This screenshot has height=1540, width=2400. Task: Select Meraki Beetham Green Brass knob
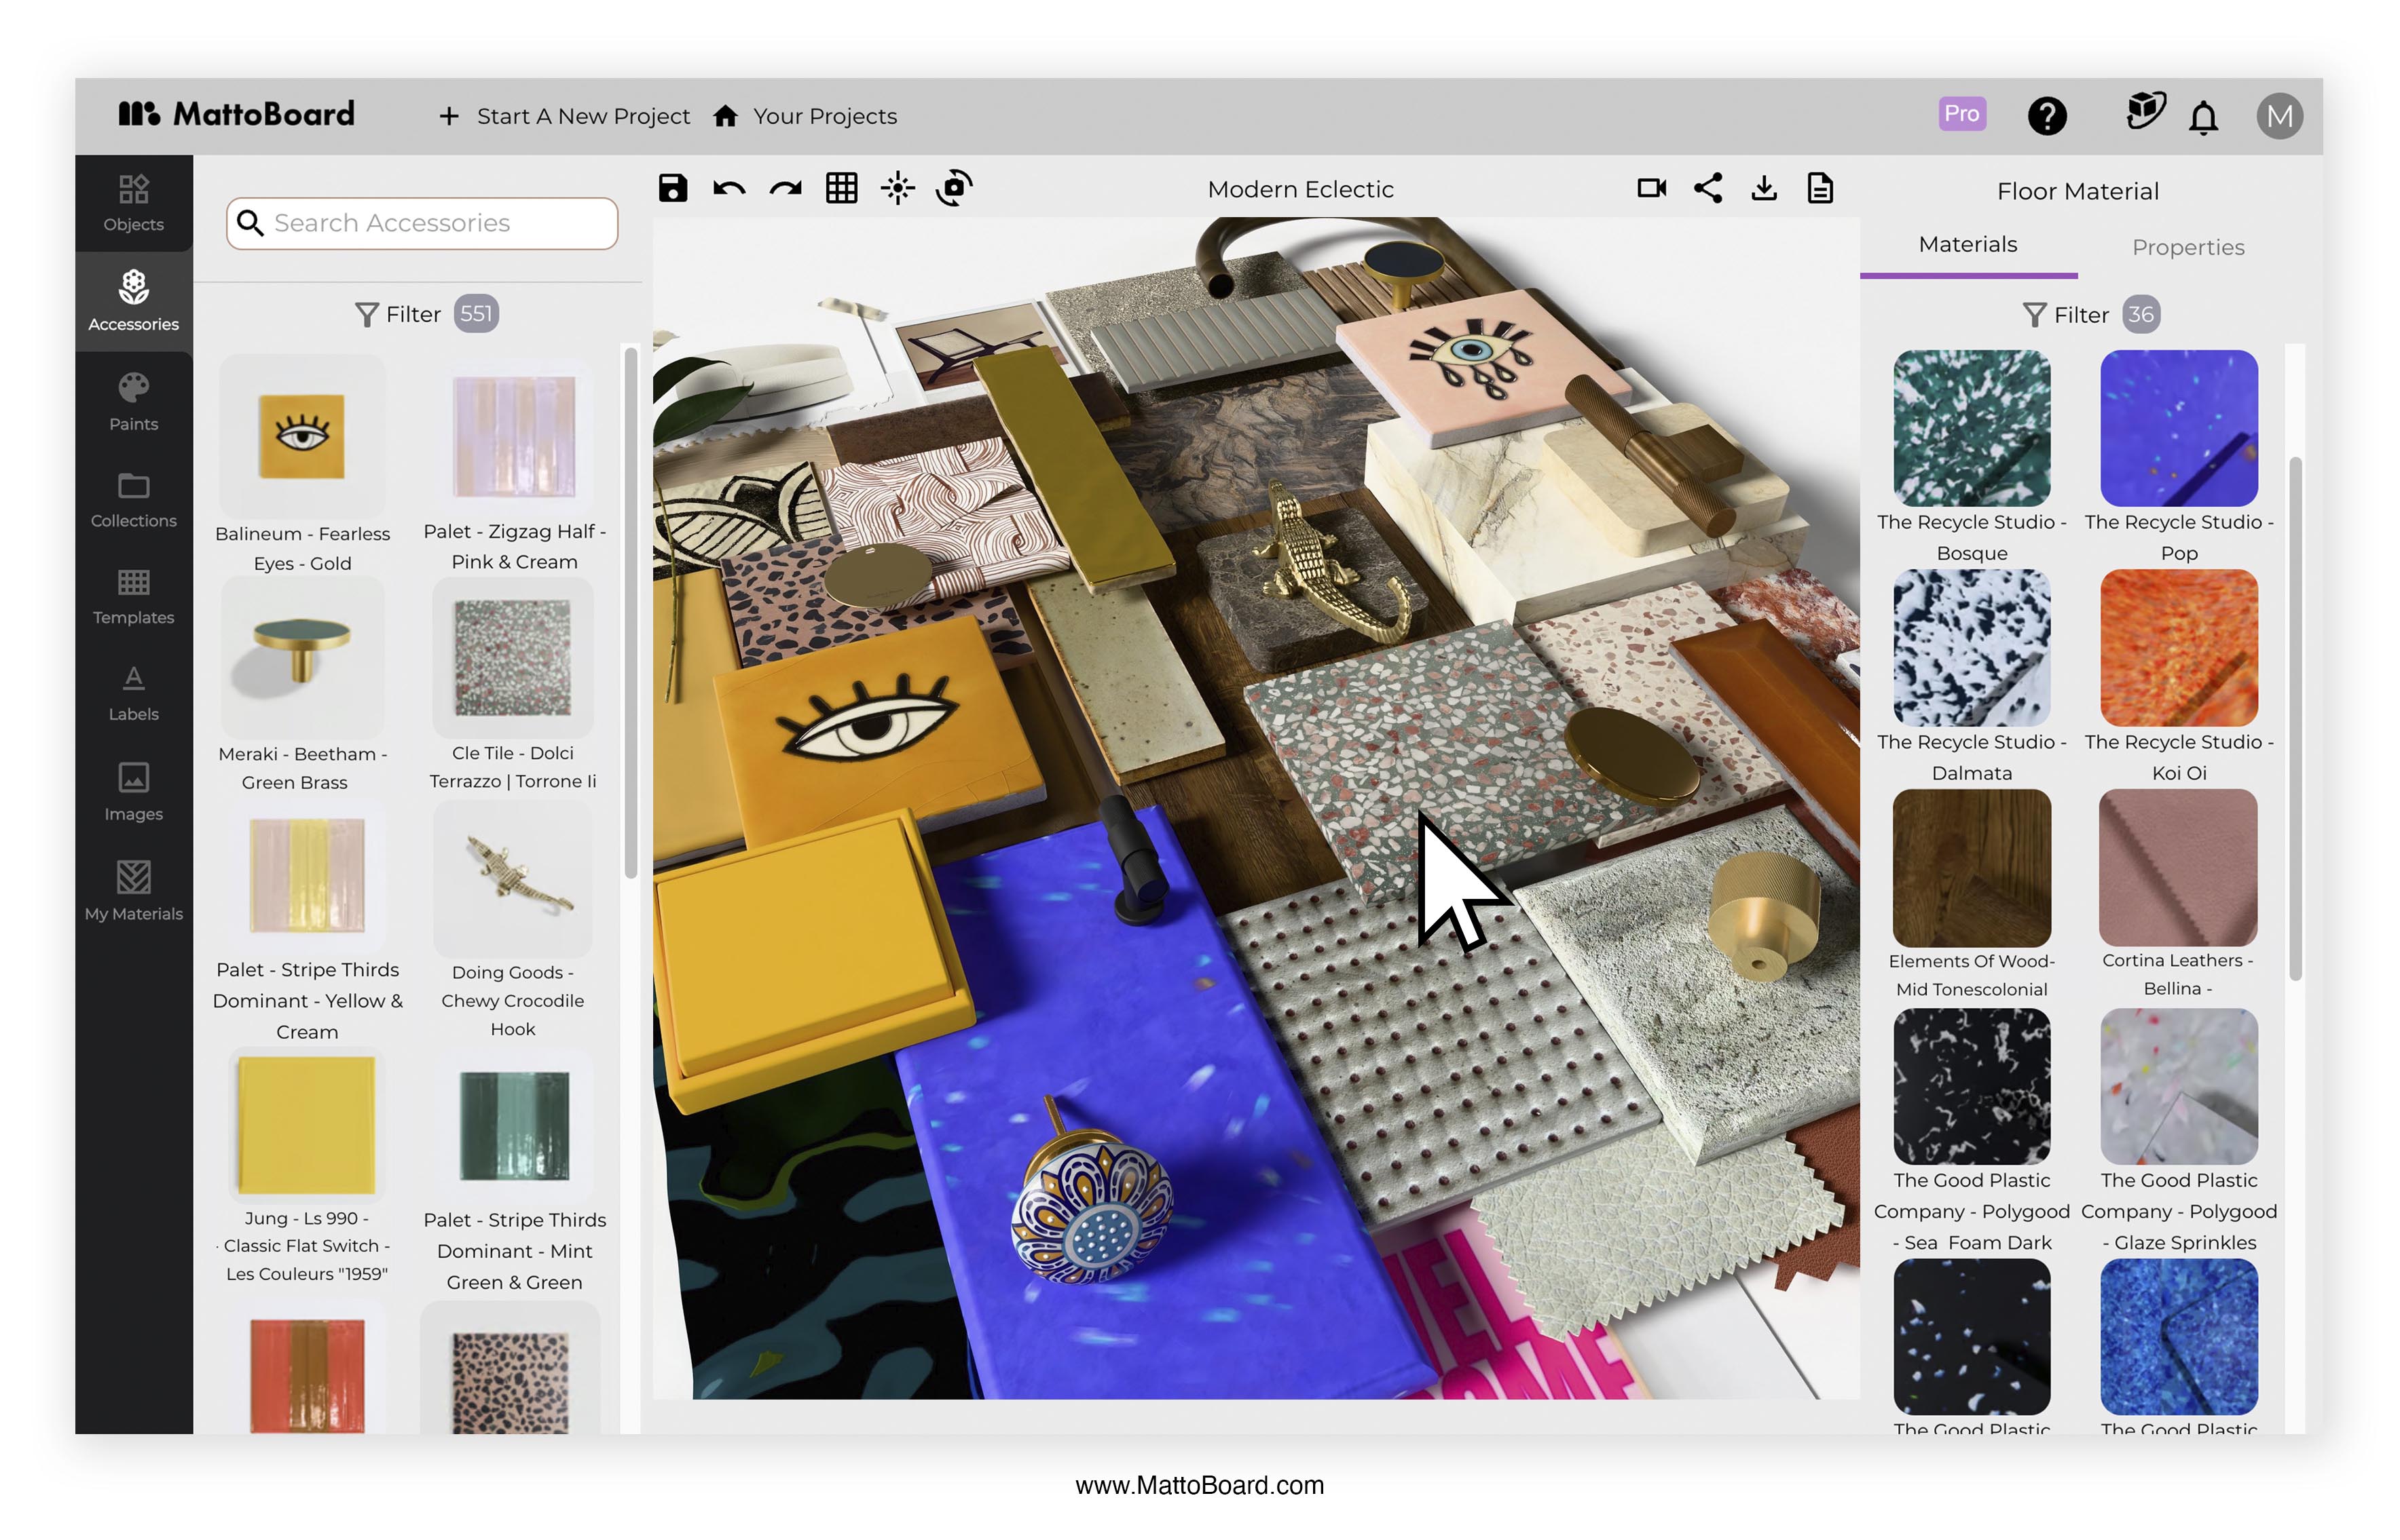(302, 657)
